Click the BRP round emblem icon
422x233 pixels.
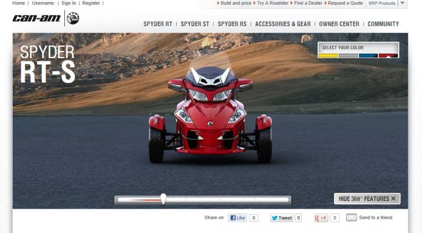pyautogui.click(x=73, y=18)
